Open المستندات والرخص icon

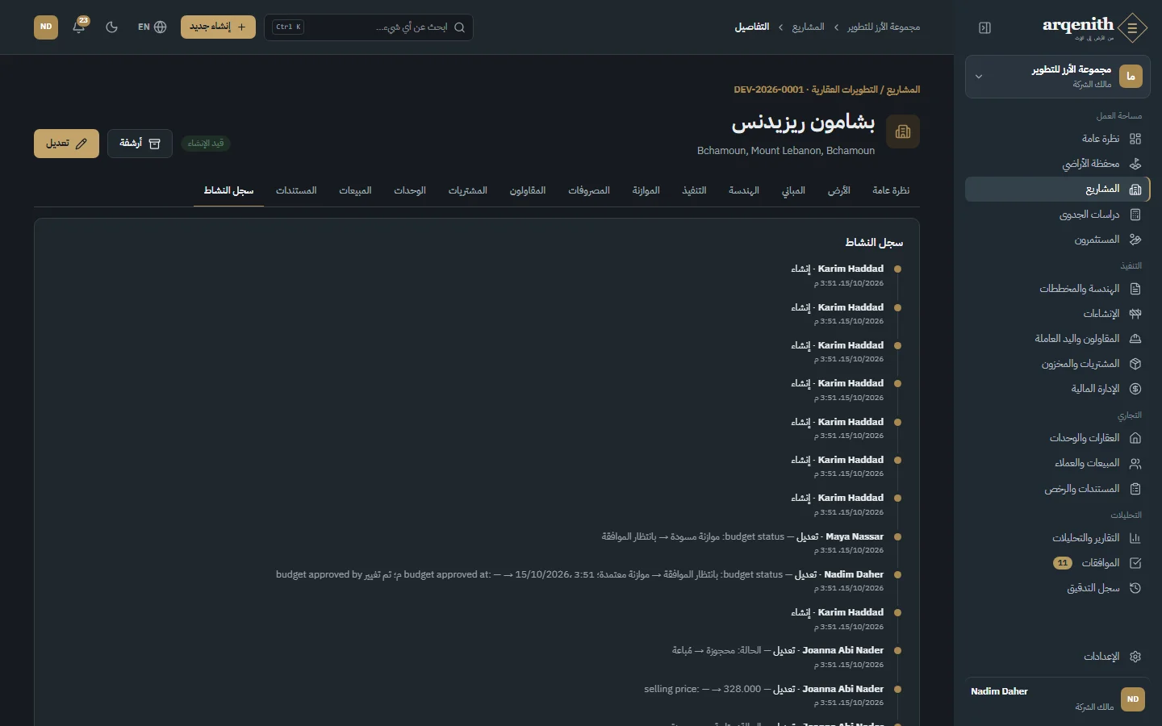pyautogui.click(x=1135, y=489)
